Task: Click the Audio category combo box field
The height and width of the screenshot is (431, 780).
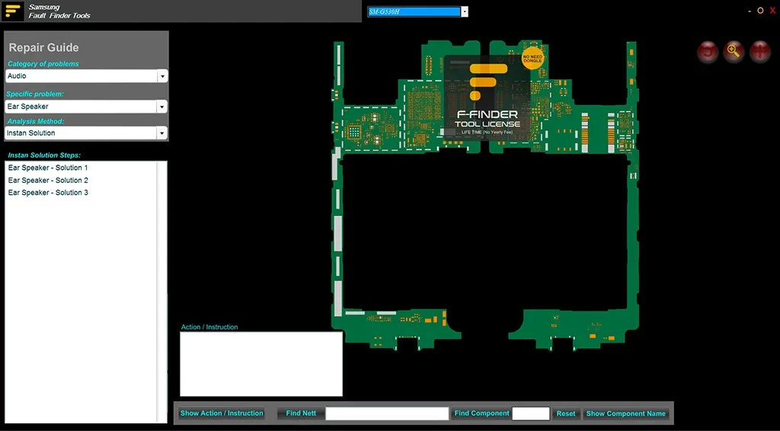Action: click(x=87, y=76)
